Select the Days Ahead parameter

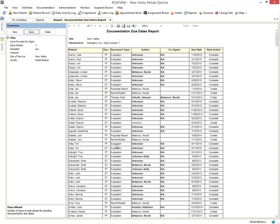36,45
